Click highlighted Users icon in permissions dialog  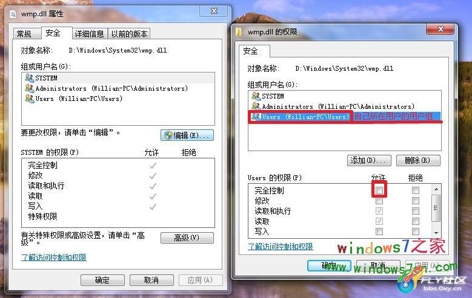[256, 117]
